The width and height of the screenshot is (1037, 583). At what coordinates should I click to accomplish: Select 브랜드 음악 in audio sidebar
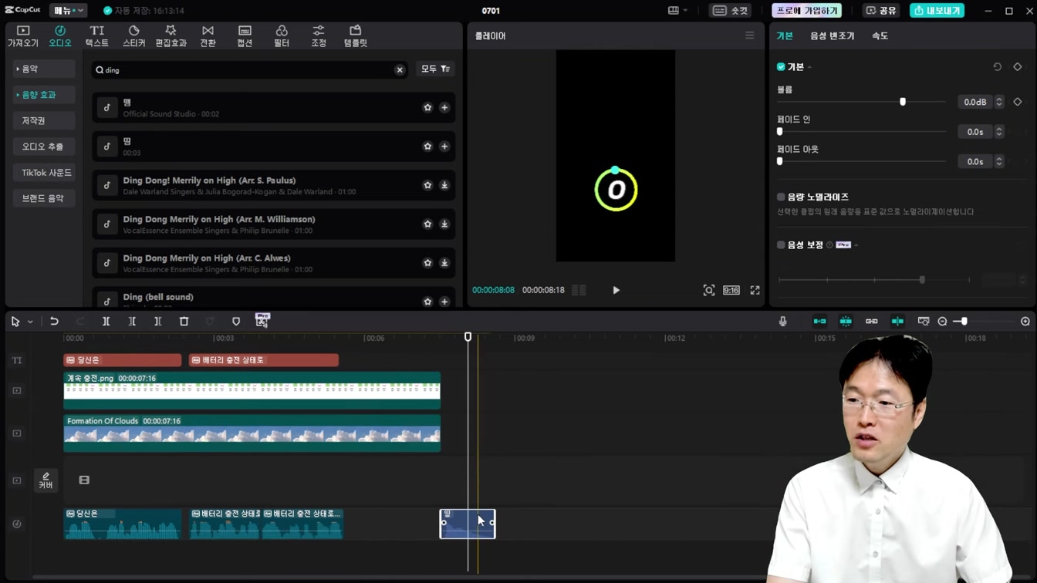43,198
